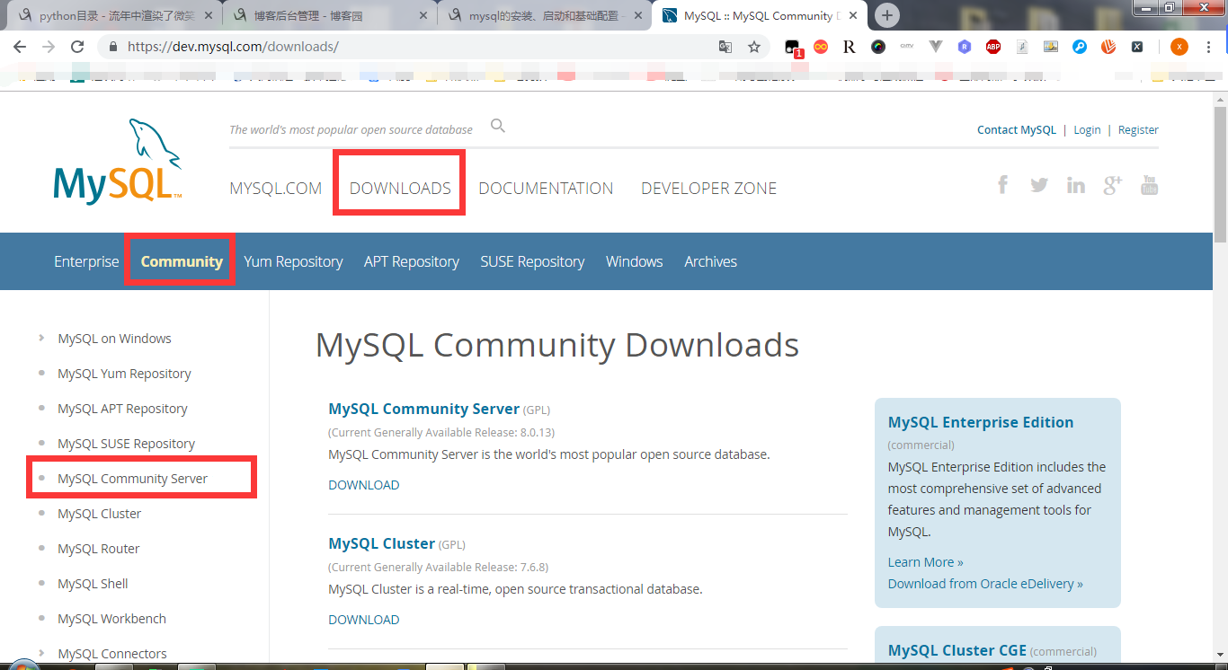Close the 博客后台管理 tab
This screenshot has height=670, width=1228.
click(x=423, y=16)
